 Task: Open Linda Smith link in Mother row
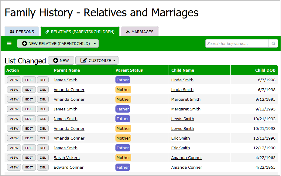(183, 90)
